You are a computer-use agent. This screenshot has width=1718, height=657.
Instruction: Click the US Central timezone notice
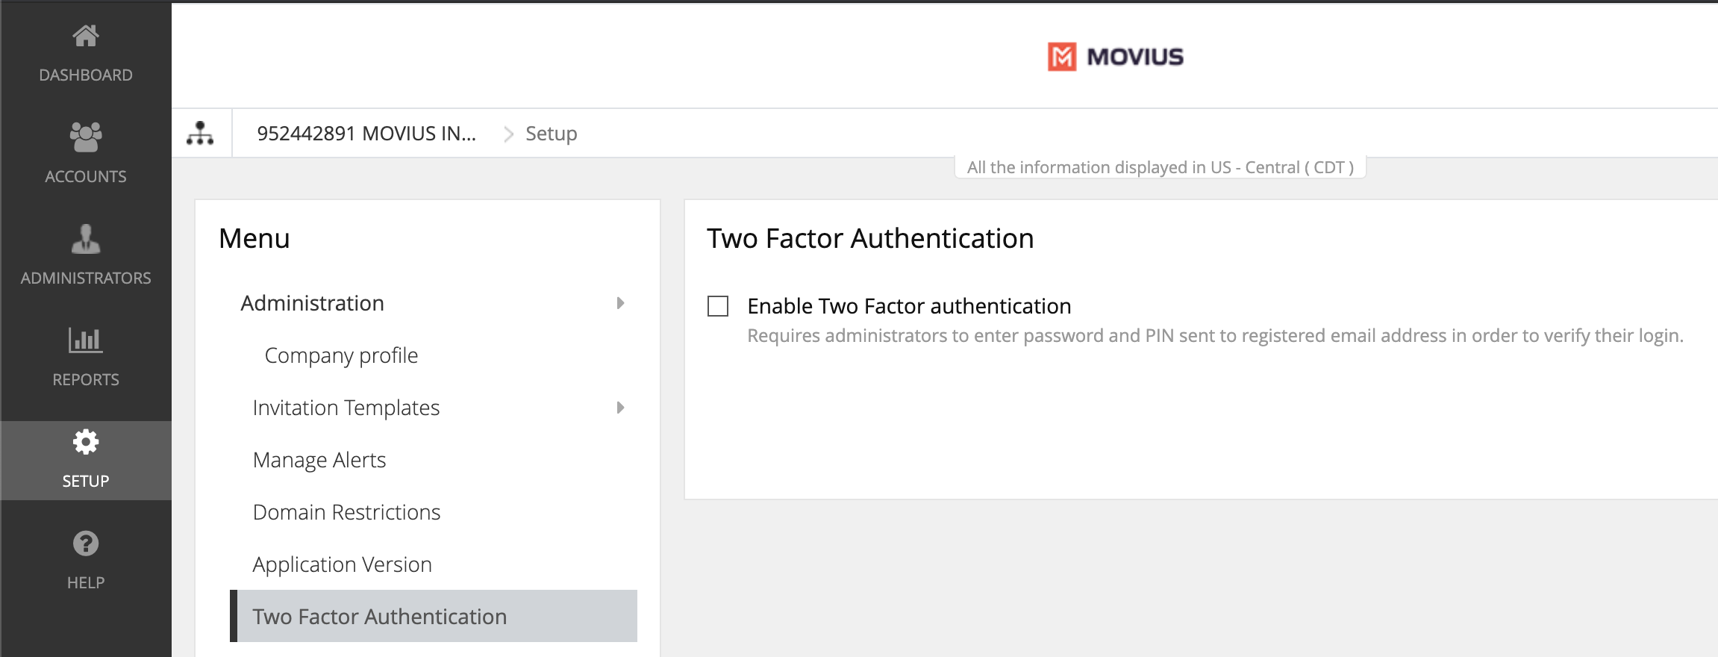[x=1160, y=167]
